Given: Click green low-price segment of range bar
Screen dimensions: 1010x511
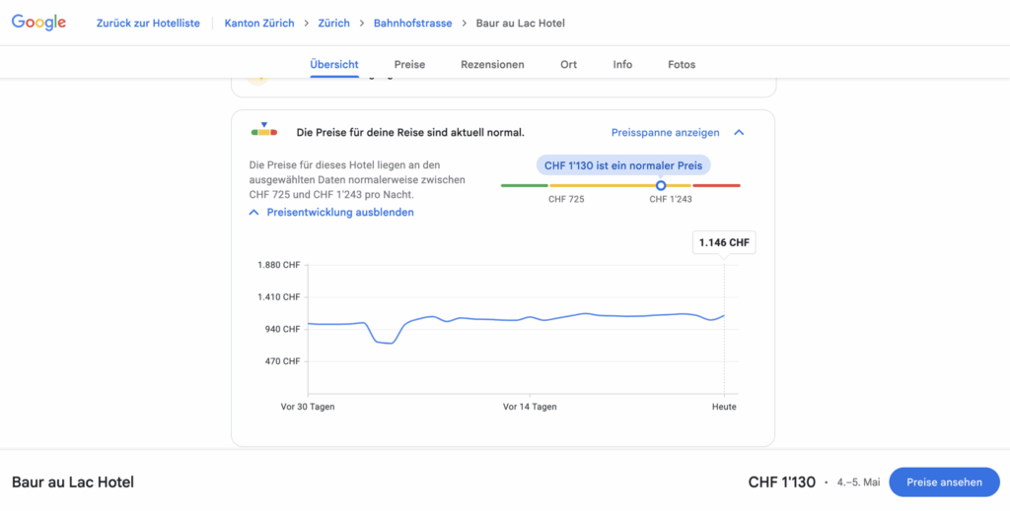Looking at the screenshot, I should coord(525,185).
